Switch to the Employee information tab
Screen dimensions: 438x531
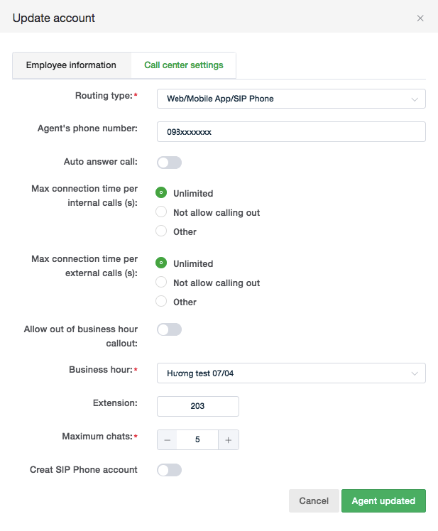(71, 65)
